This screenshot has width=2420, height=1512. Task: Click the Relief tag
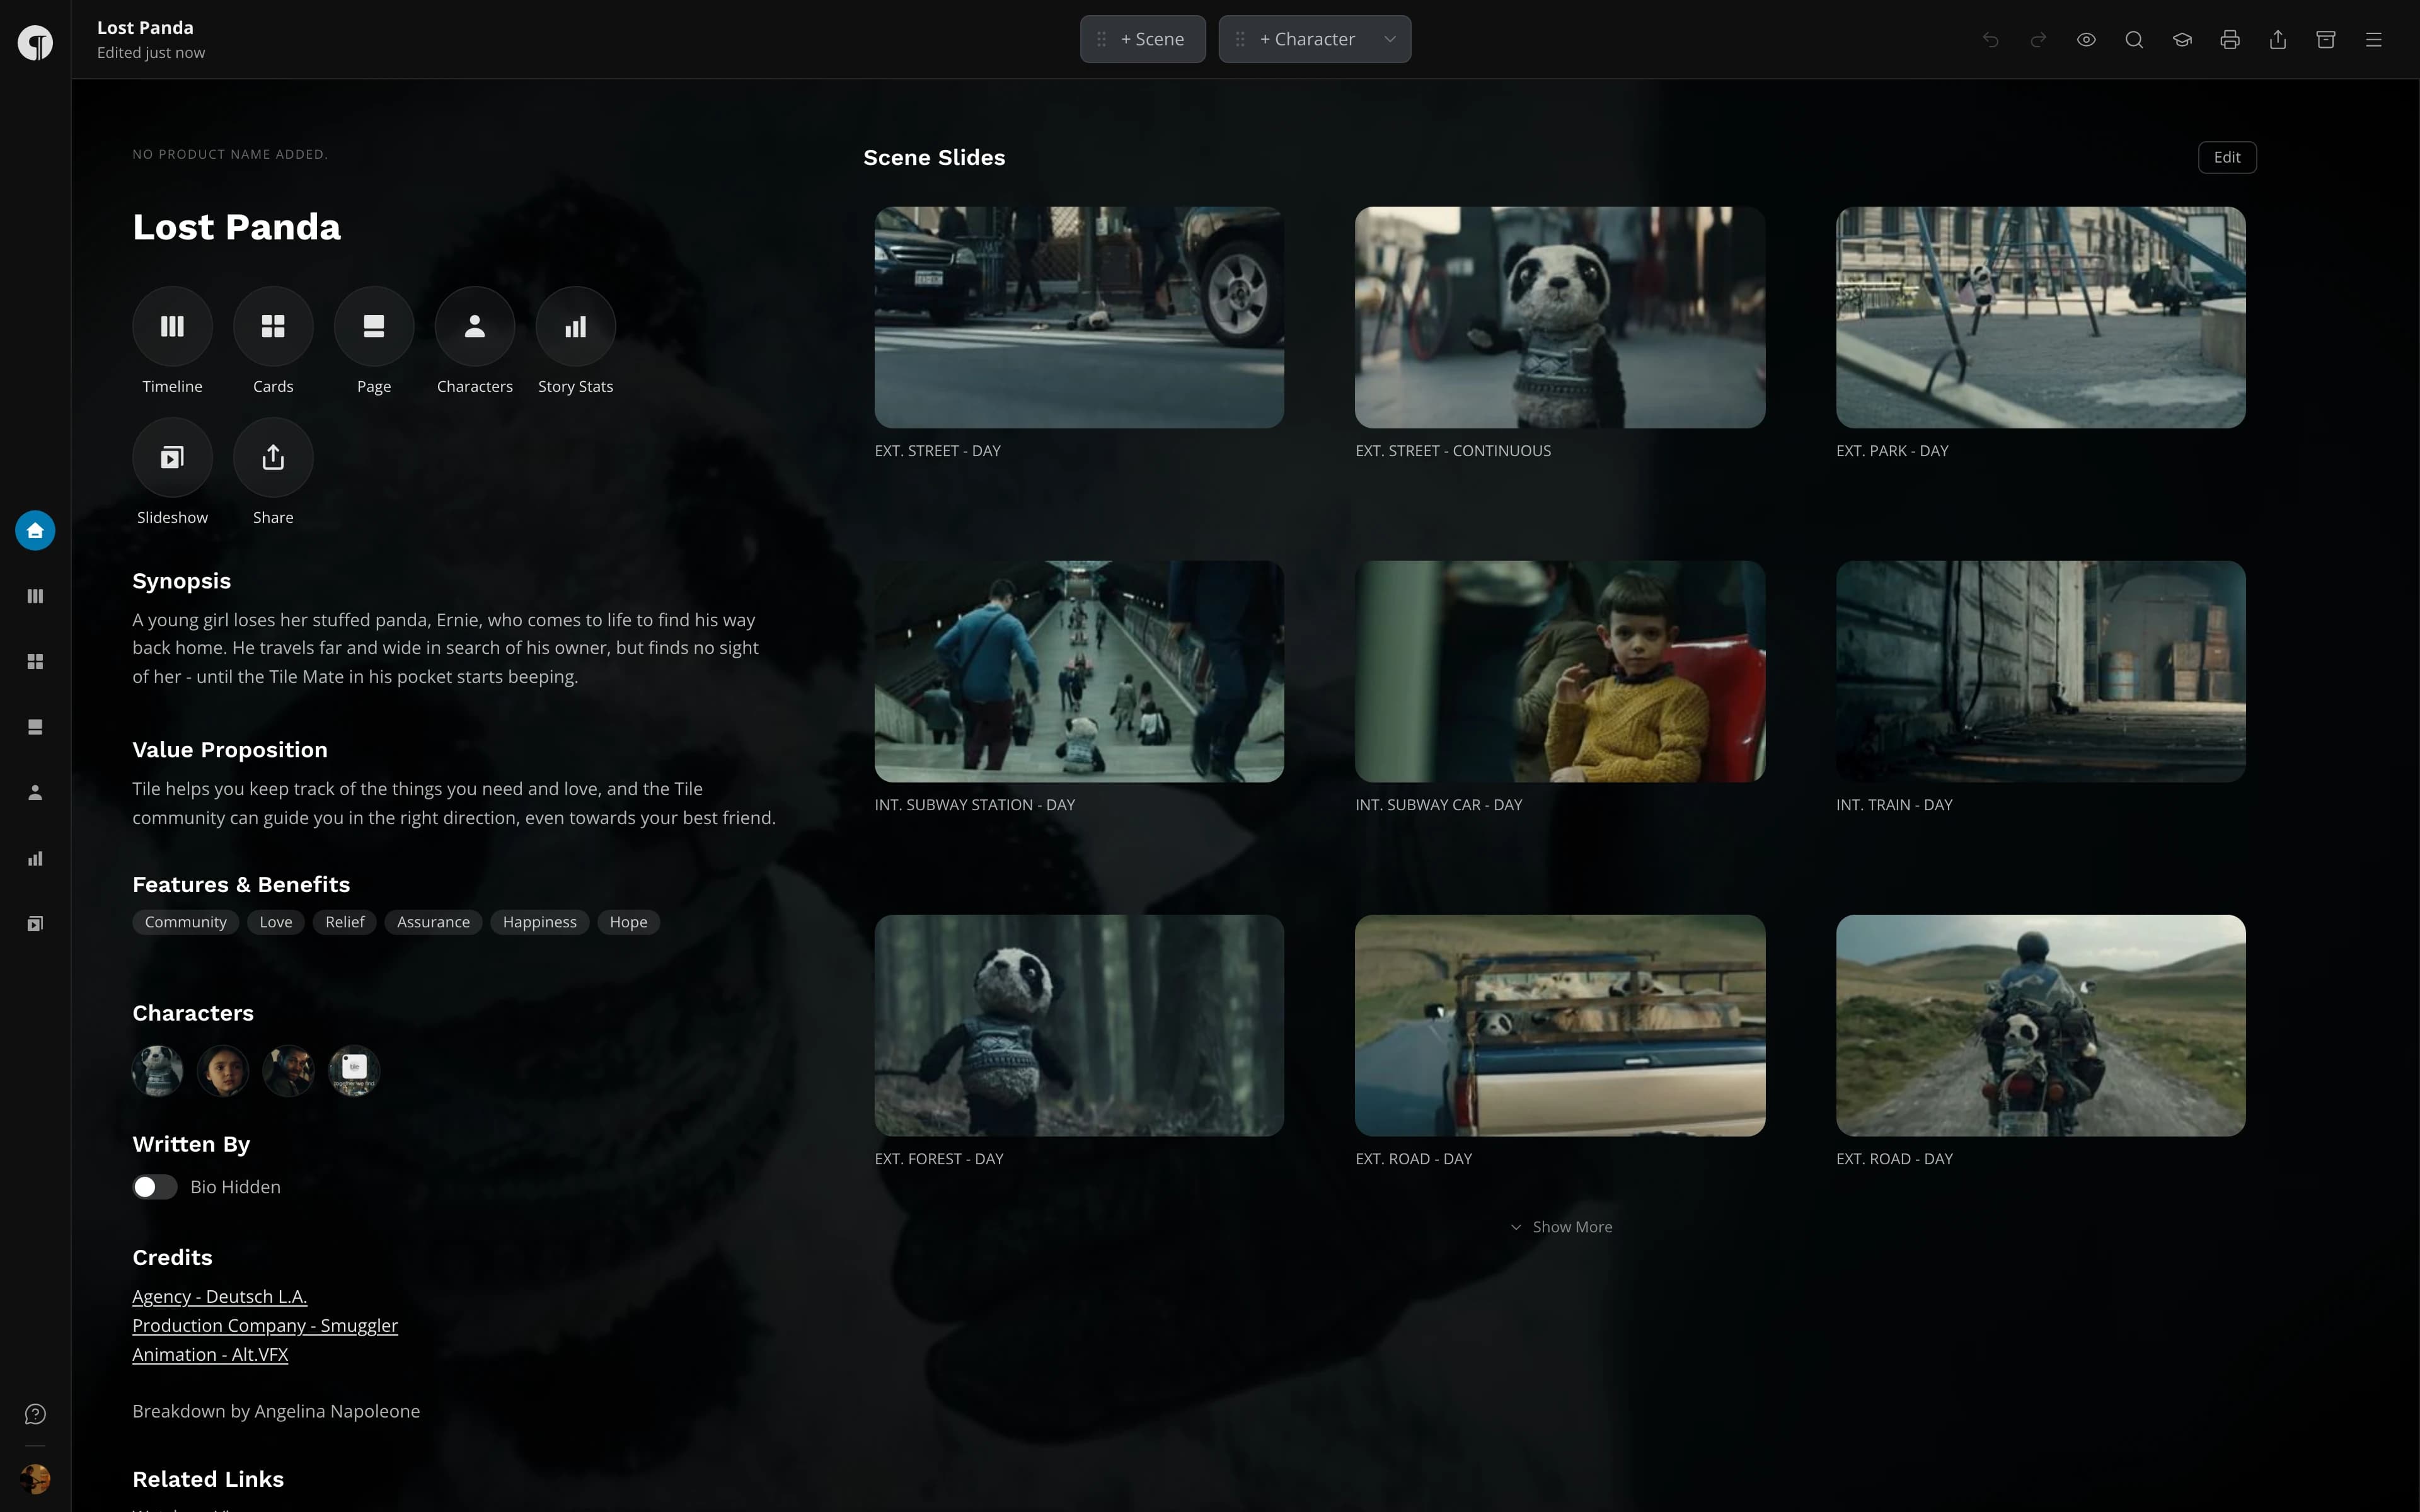point(345,922)
